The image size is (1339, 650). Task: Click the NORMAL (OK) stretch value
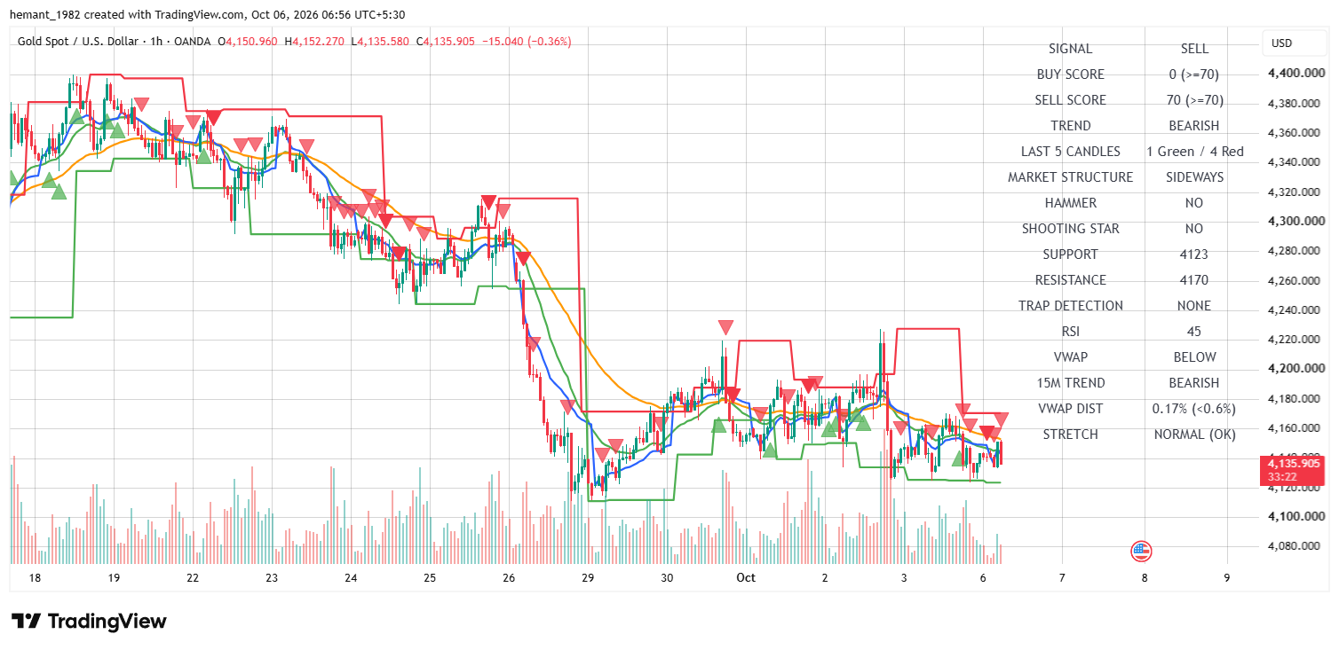[1194, 435]
